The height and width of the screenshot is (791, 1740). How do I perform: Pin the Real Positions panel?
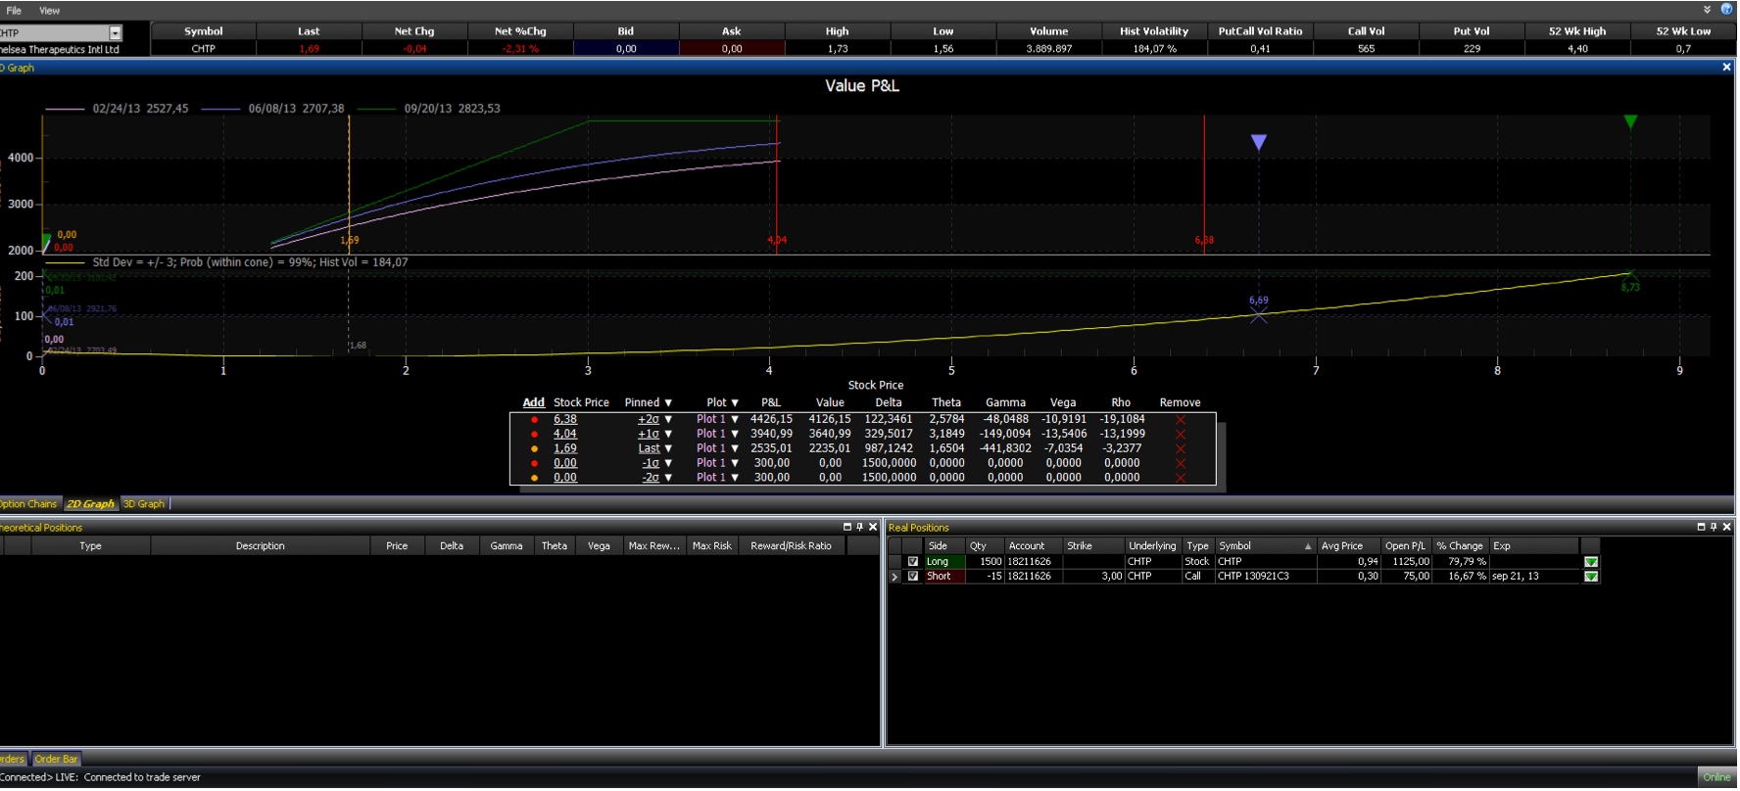[1714, 528]
